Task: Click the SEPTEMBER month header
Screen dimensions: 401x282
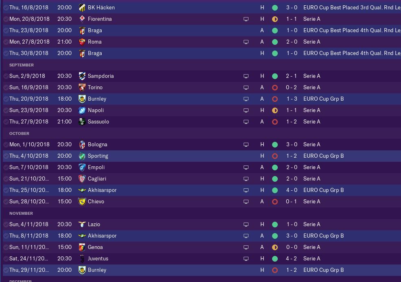Action: pos(22,65)
